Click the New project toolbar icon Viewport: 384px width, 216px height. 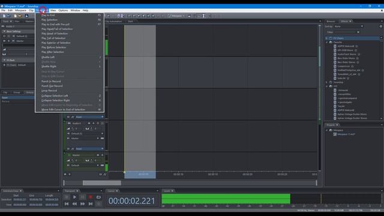[15, 16]
